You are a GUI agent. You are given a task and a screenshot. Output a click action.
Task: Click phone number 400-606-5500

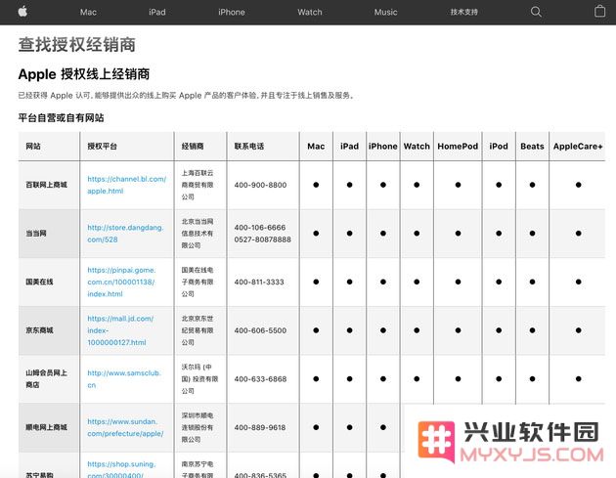click(x=260, y=330)
